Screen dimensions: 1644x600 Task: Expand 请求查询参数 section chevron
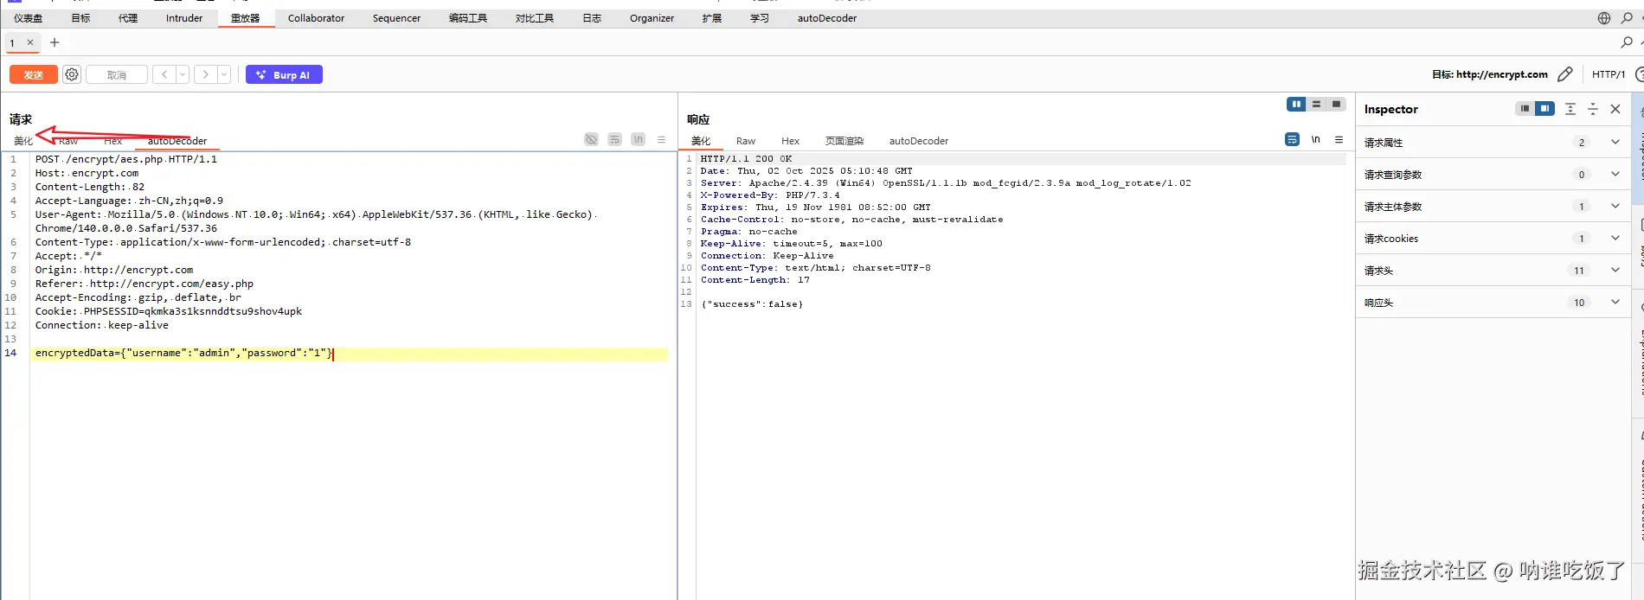[1615, 174]
